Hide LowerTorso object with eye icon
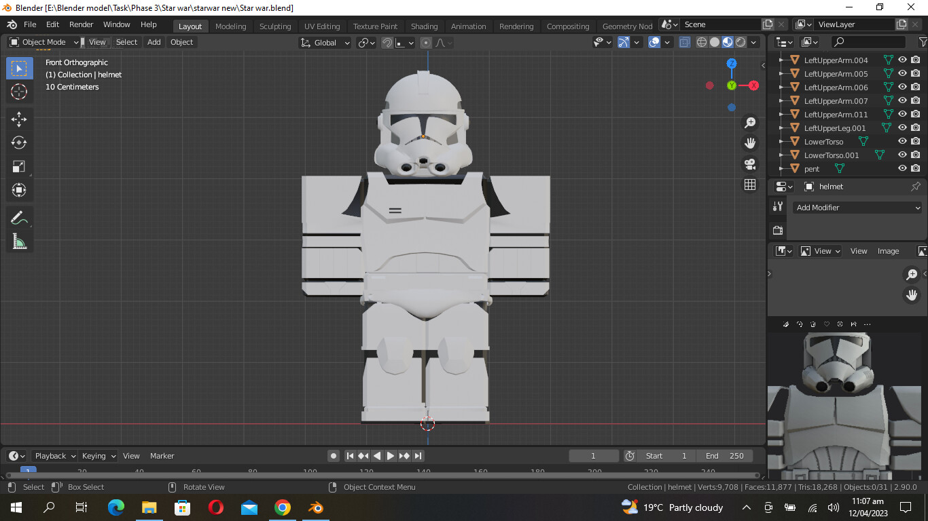Screen dimensions: 928x521 pyautogui.click(x=902, y=141)
